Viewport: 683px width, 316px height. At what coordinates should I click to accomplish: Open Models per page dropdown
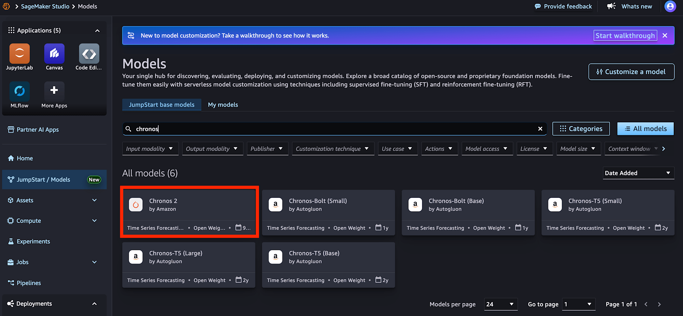tap(501, 304)
